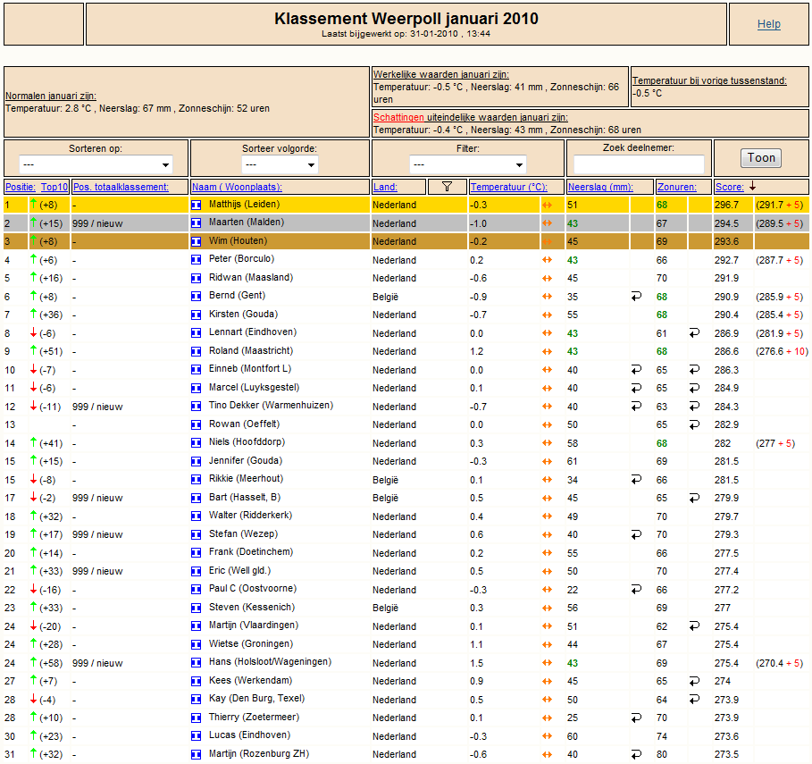
Task: Click the return arrow icon beside Lennart's Zonuren 61
Action: coord(694,333)
